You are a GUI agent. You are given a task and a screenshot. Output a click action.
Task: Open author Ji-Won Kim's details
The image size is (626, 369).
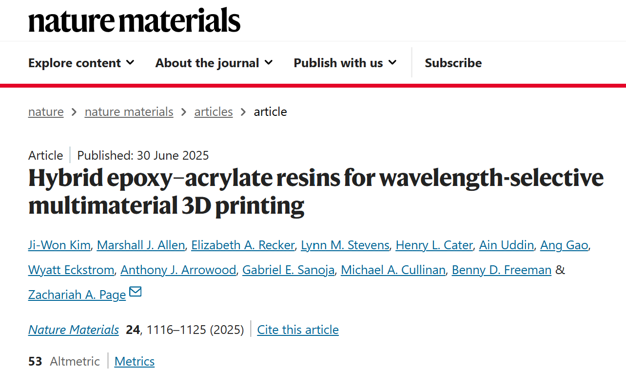pos(59,245)
